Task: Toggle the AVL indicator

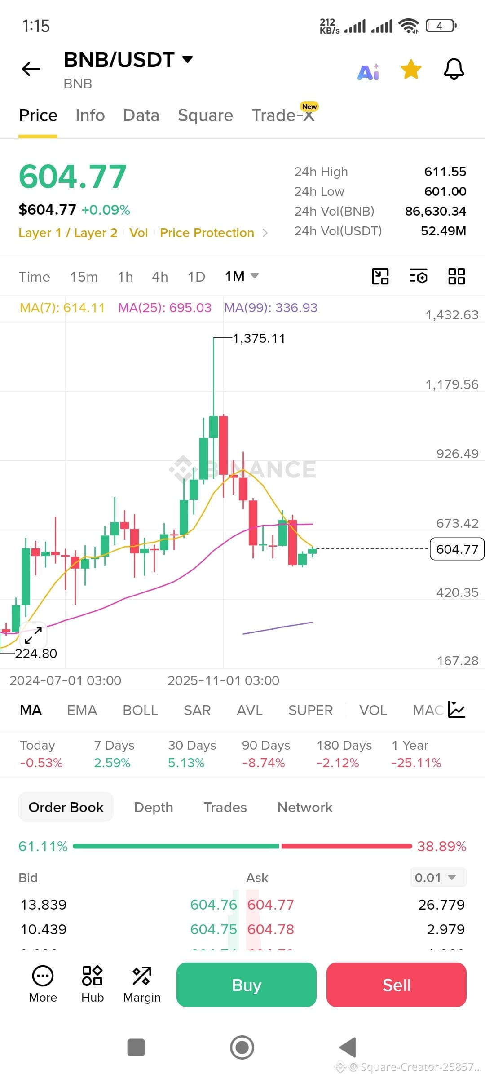Action: tap(250, 710)
